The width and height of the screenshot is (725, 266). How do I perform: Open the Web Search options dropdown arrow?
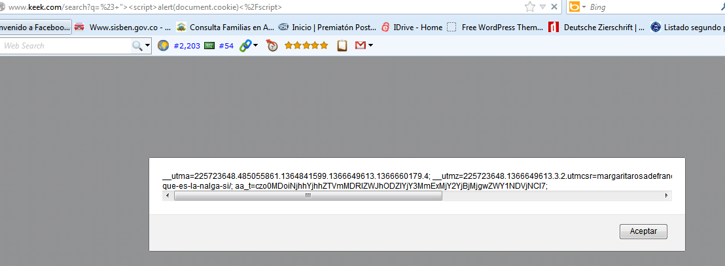pyautogui.click(x=147, y=45)
